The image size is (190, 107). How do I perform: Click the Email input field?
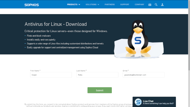[144, 75]
